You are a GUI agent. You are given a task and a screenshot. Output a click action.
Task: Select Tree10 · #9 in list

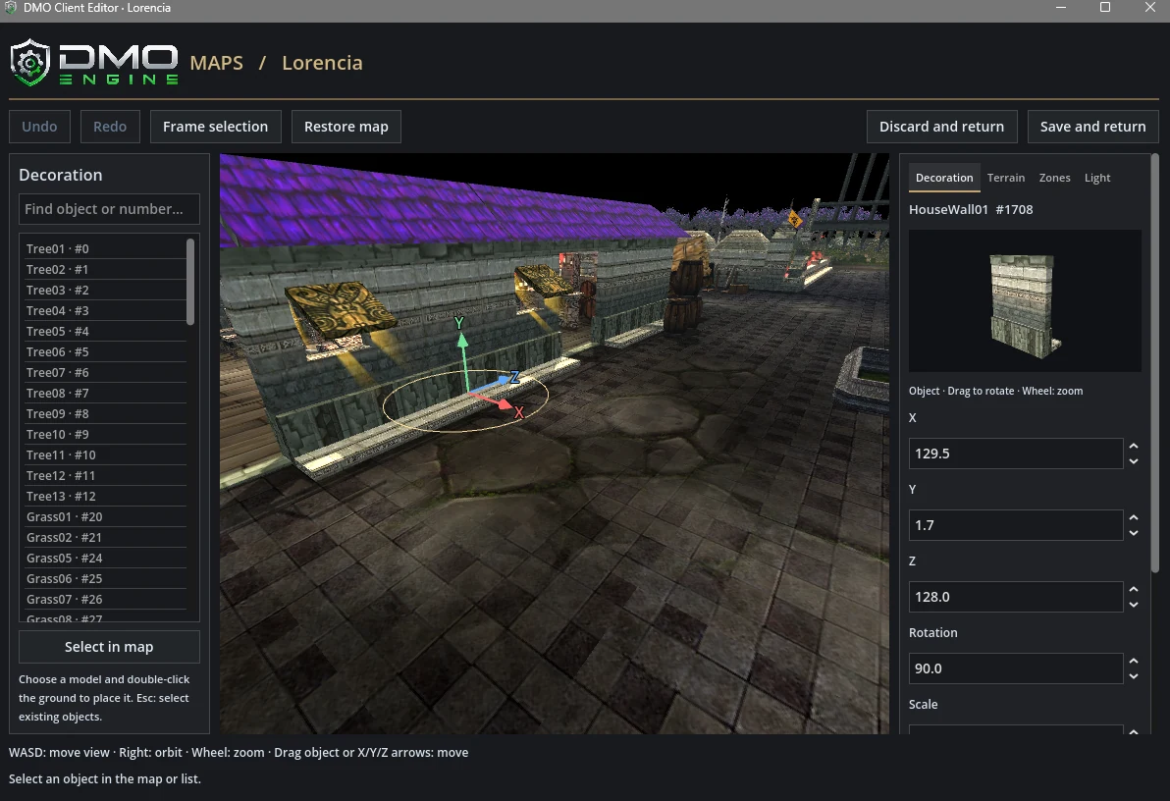[106, 435]
